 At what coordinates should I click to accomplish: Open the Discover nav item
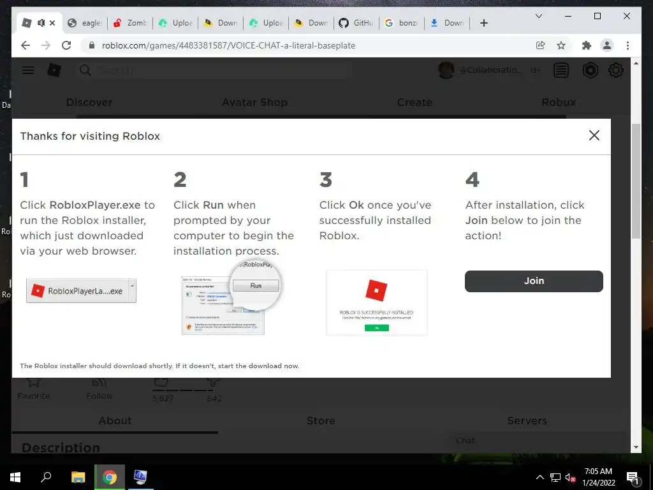coord(89,102)
